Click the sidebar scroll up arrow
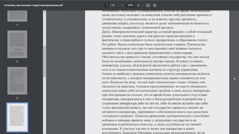 [x=44, y=12]
